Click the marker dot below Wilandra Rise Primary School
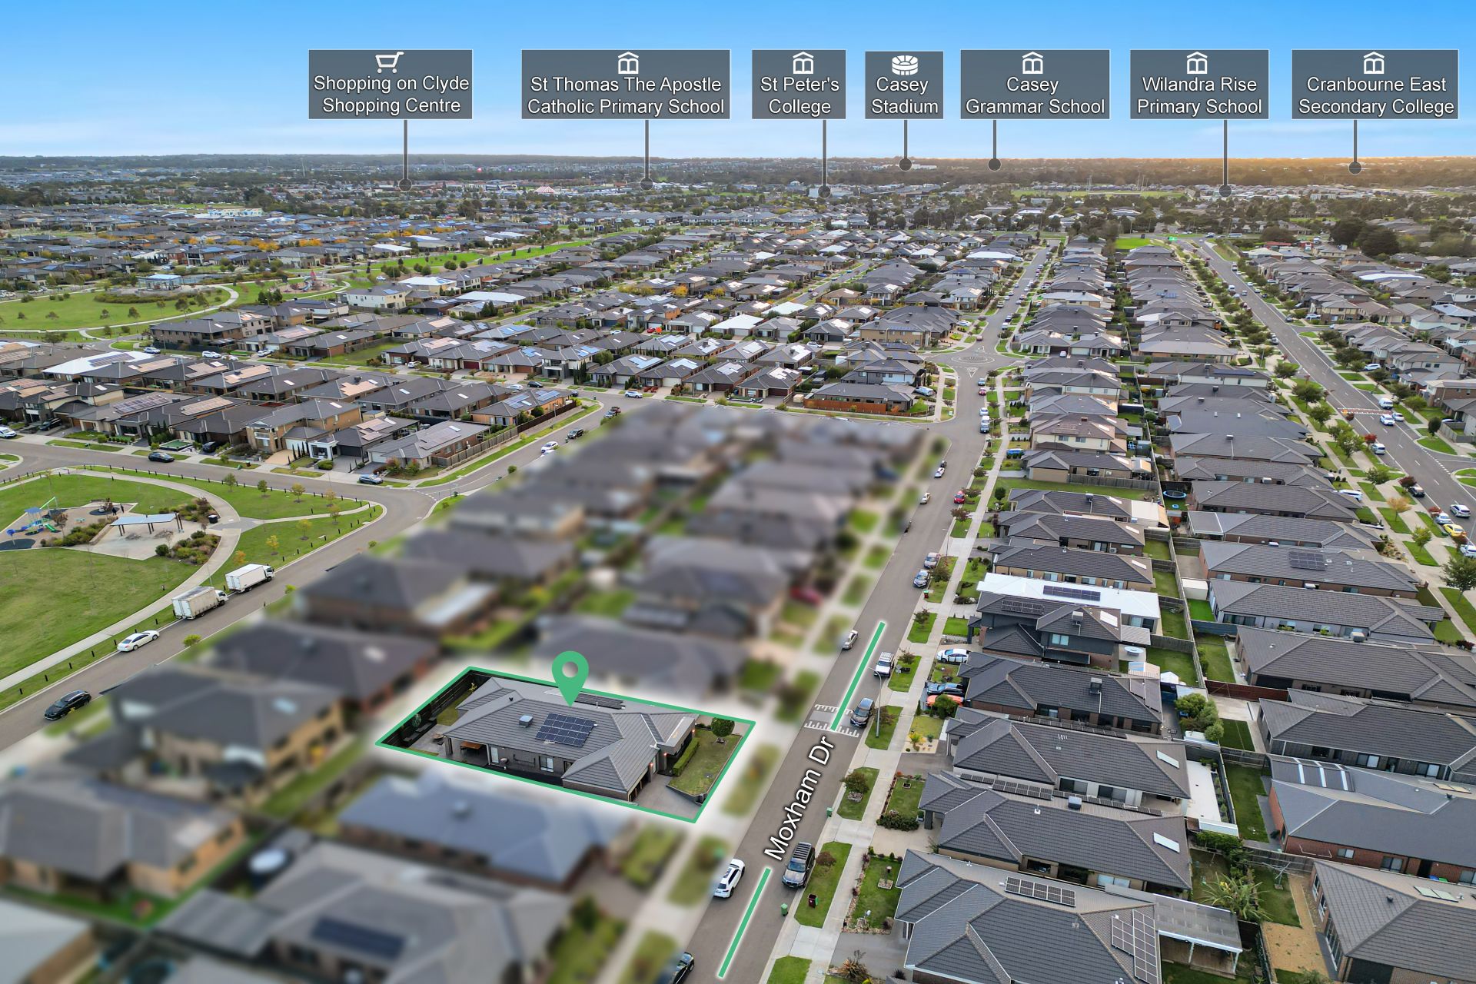This screenshot has width=1476, height=984. [x=1225, y=191]
